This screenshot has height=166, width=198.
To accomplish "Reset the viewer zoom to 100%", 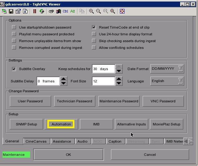I will (106, 11).
